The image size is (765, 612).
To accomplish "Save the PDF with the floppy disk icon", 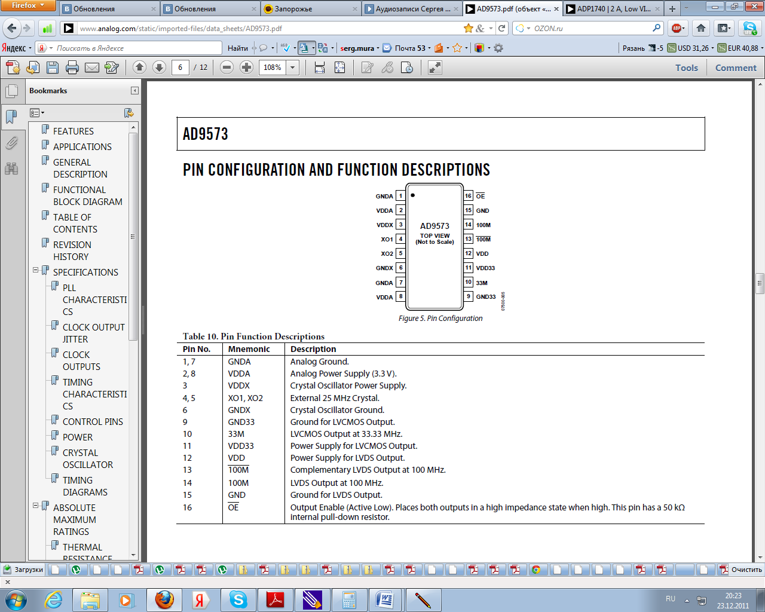I will (53, 68).
